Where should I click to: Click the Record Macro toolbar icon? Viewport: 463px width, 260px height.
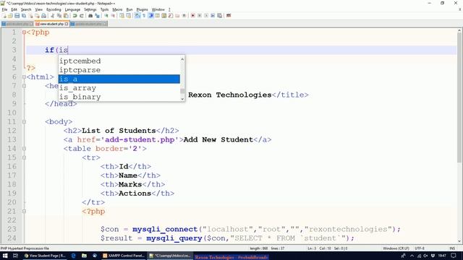[193, 16]
